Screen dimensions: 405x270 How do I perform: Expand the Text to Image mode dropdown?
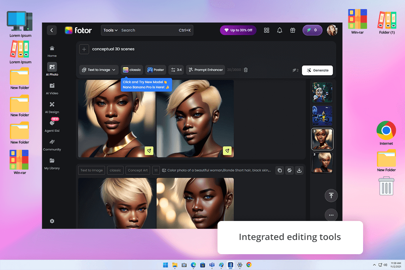pos(98,70)
